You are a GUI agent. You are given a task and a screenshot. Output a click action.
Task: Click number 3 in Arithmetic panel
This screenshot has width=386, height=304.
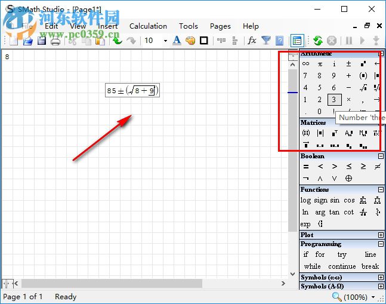334,100
